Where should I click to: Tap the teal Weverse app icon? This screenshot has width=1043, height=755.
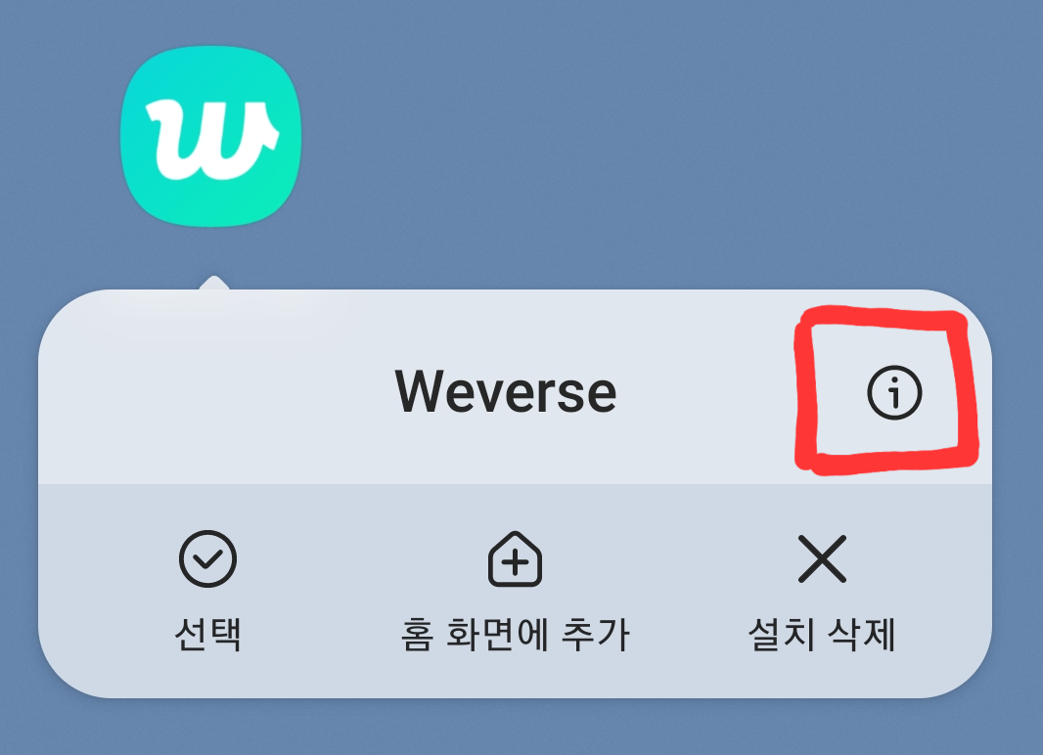click(211, 136)
